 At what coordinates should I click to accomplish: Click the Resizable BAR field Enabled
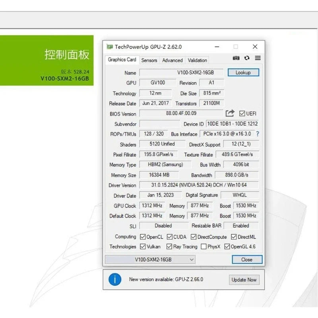tap(241, 226)
